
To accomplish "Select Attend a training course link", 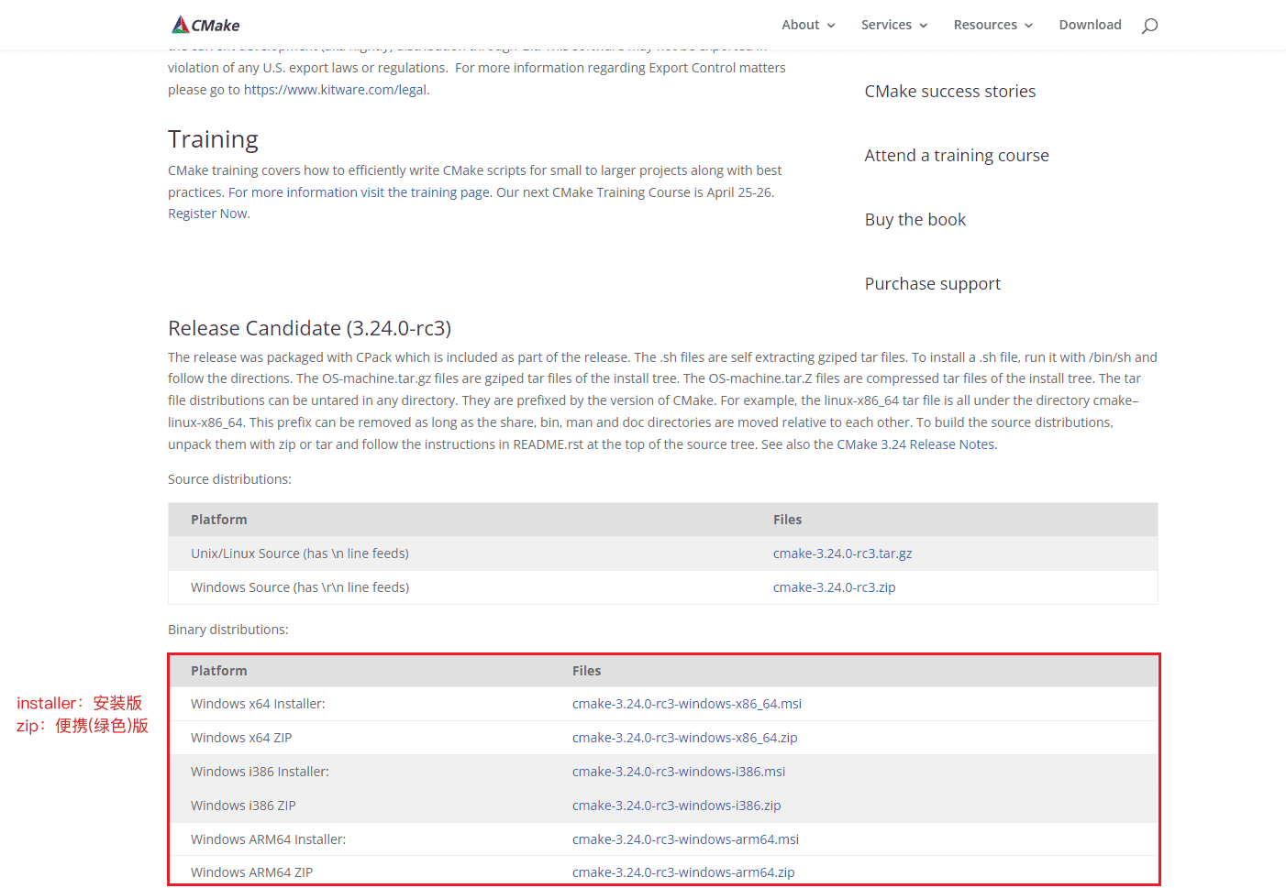I will (x=956, y=156).
